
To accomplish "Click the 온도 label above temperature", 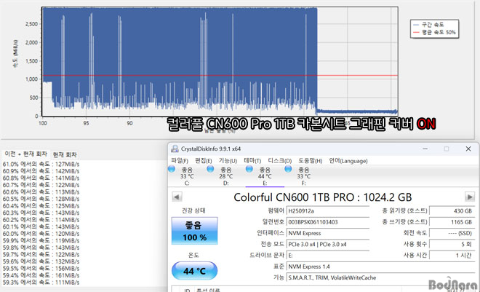I will coord(193,255).
